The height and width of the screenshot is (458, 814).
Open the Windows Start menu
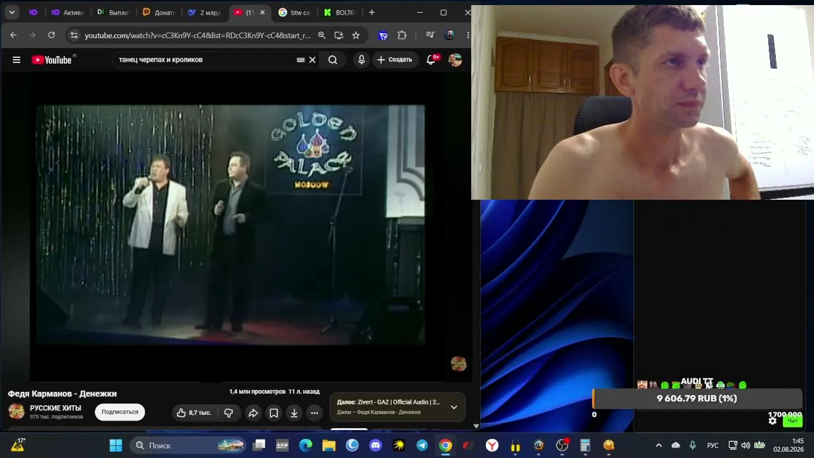(116, 445)
